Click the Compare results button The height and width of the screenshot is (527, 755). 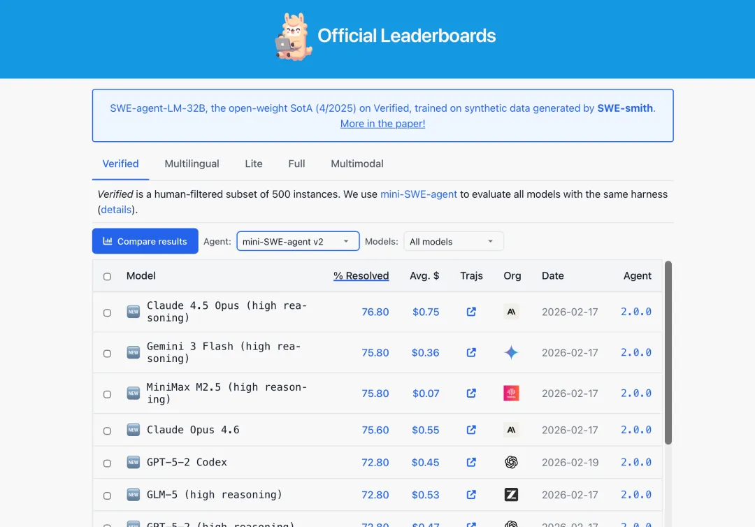(x=145, y=241)
